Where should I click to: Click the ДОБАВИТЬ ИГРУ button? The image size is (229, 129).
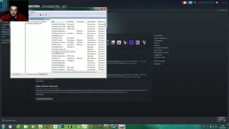(x=10, y=120)
